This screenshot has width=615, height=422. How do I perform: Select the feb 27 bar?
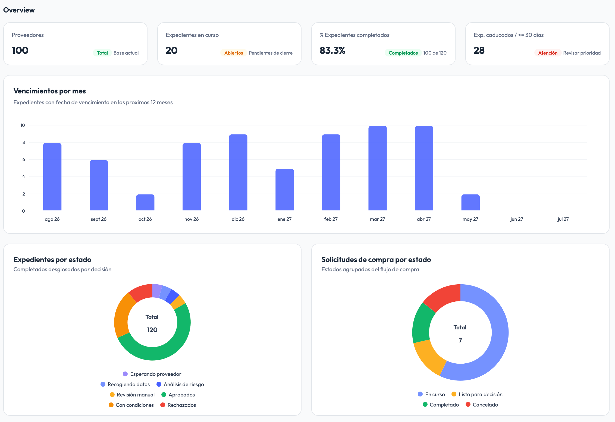[x=331, y=172]
